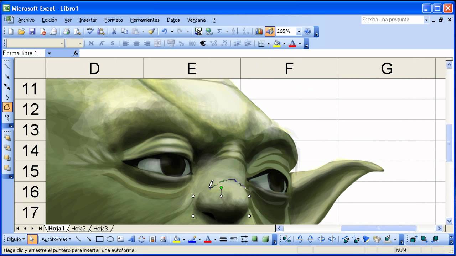The height and width of the screenshot is (256, 456).
Task: Click the Bring to Front order icon
Action: 7,138
